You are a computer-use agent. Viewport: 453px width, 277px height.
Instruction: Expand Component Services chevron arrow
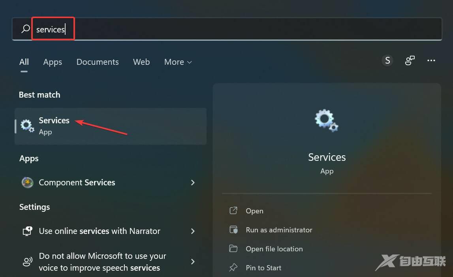(x=193, y=183)
